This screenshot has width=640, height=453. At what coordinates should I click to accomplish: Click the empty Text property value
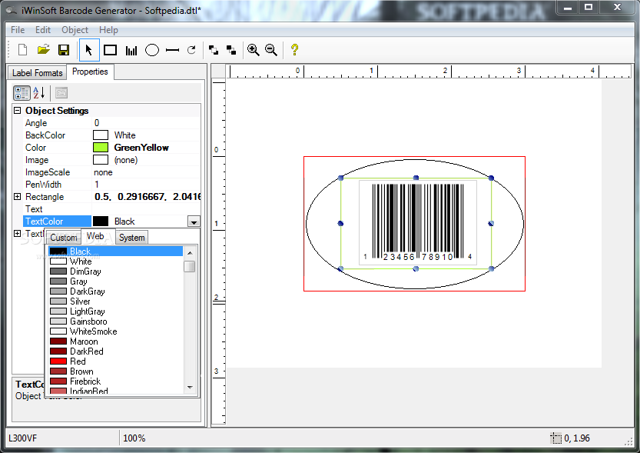[147, 208]
